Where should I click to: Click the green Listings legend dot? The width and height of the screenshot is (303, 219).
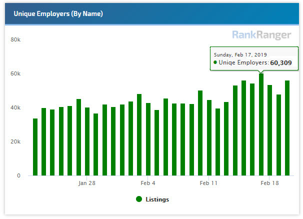[x=139, y=199]
